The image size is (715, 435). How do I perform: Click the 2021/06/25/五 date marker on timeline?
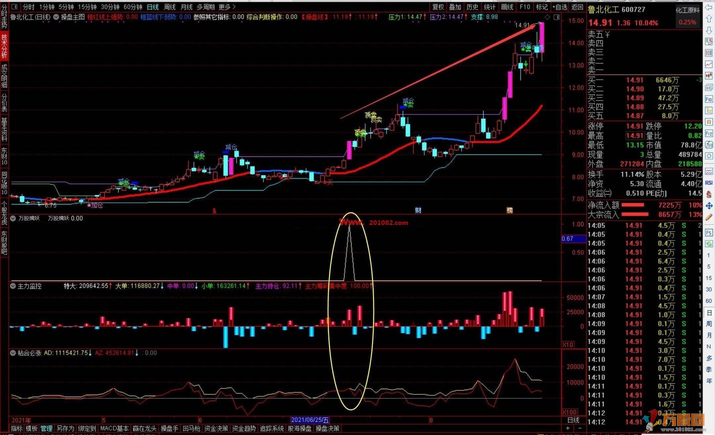(x=310, y=420)
